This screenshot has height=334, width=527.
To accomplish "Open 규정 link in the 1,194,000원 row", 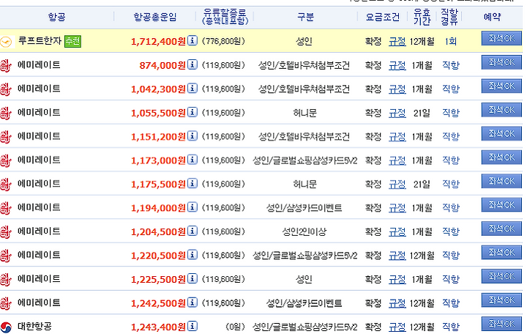I will click(397, 208).
